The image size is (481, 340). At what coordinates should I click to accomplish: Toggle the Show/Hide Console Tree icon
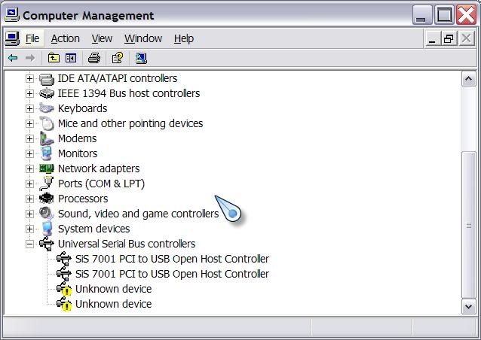click(x=71, y=58)
